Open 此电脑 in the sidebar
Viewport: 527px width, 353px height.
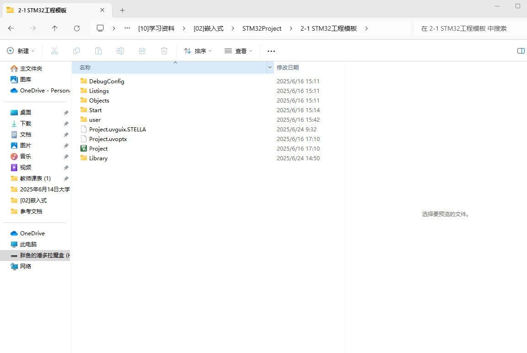[x=28, y=244]
